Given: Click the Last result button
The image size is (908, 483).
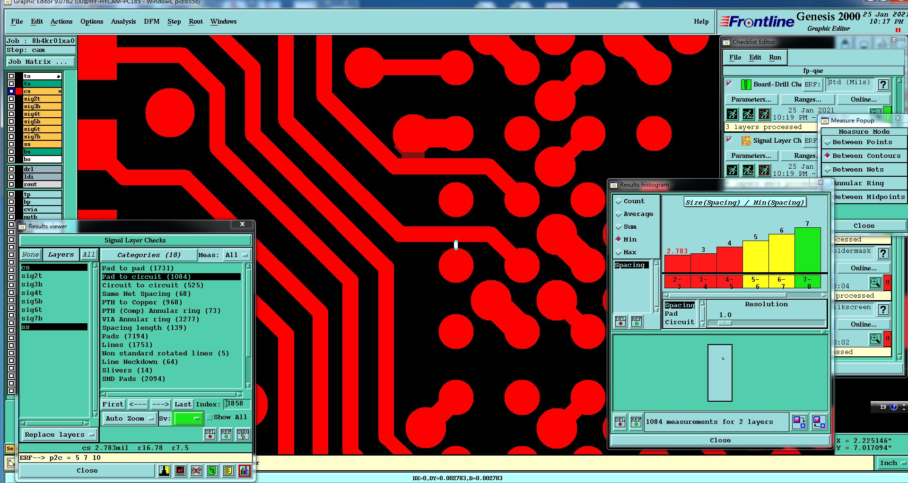Looking at the screenshot, I should click(x=183, y=405).
